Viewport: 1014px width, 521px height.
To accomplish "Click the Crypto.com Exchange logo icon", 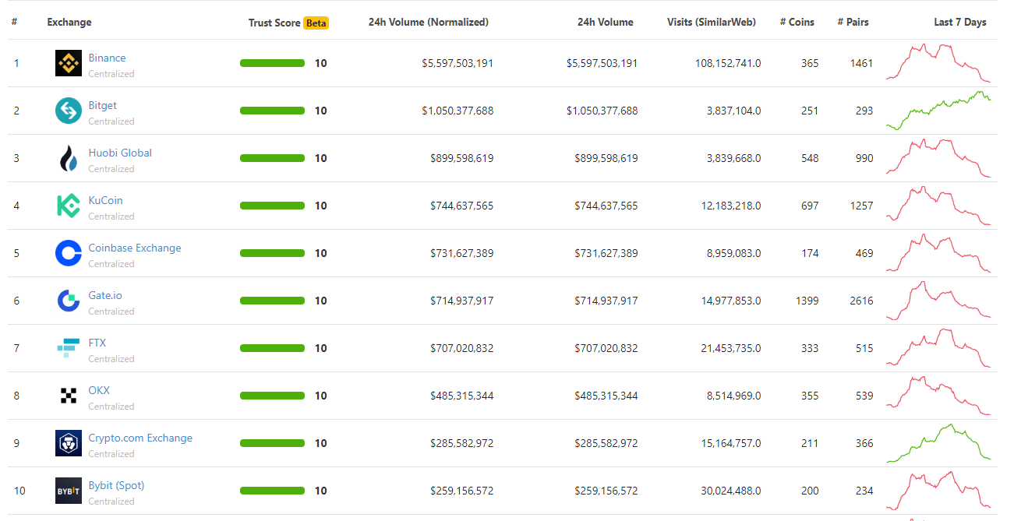I will (x=69, y=443).
